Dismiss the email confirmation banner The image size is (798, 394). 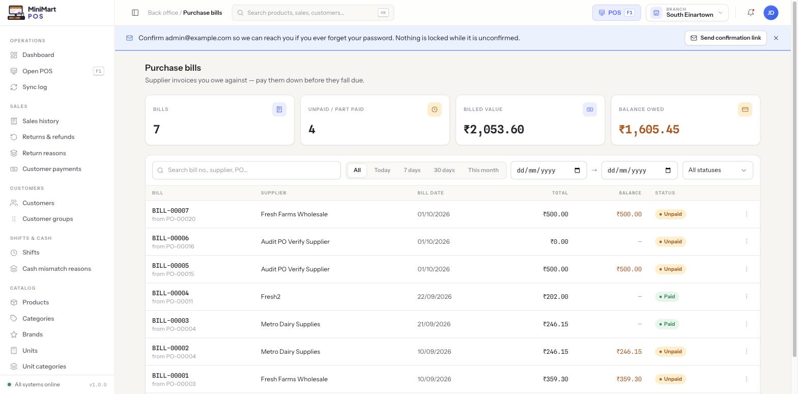click(776, 38)
